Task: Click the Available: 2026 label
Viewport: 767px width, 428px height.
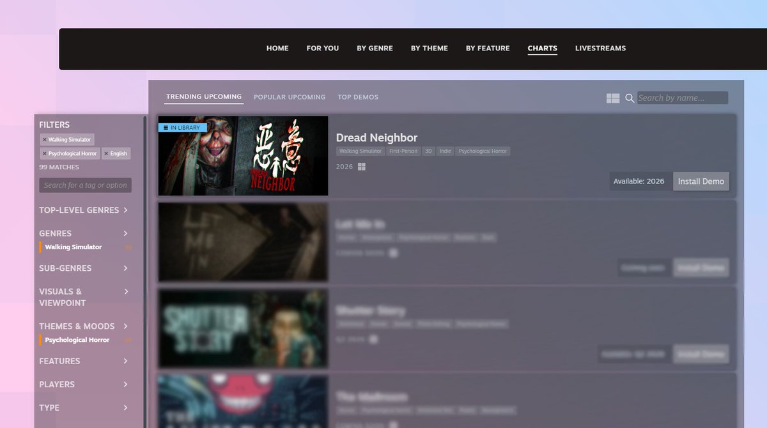Action: pos(639,181)
